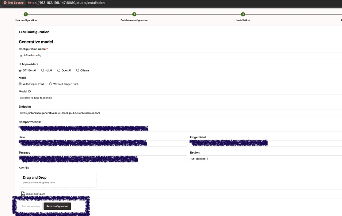Select the OpenAI provider

(x=59, y=70)
